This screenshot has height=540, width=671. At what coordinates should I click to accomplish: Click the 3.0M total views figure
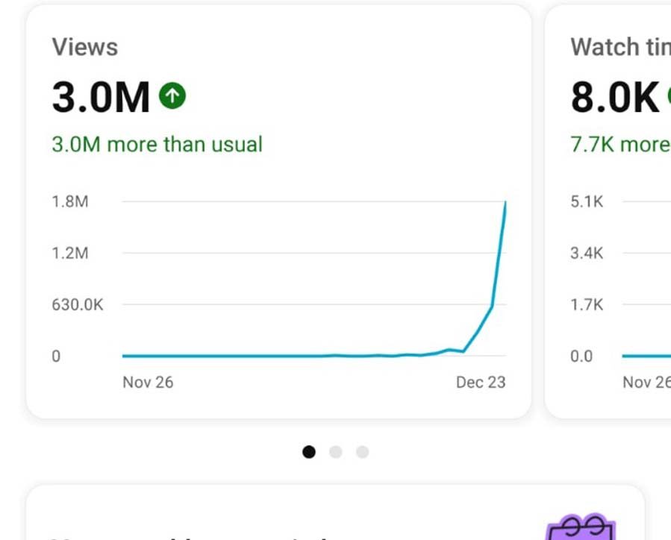(101, 98)
